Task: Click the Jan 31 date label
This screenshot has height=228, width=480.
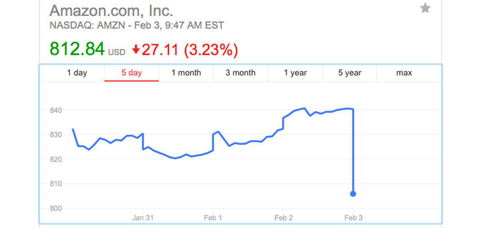Action: [143, 217]
